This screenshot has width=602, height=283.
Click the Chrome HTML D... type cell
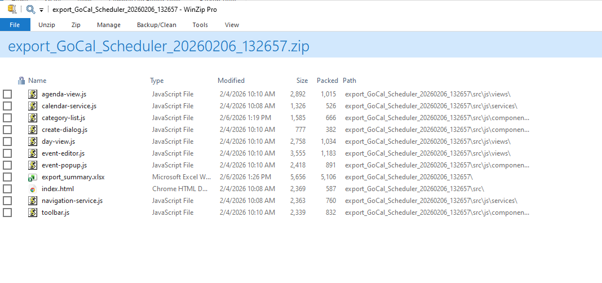181,189
